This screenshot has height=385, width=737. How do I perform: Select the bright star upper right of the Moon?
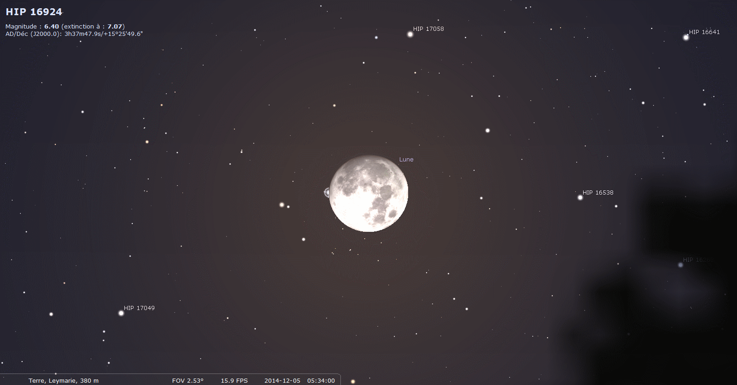(487, 131)
